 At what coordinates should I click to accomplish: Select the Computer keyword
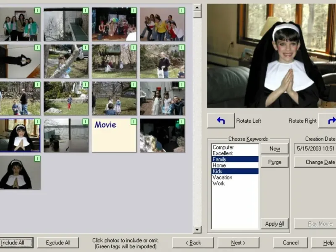(x=223, y=147)
